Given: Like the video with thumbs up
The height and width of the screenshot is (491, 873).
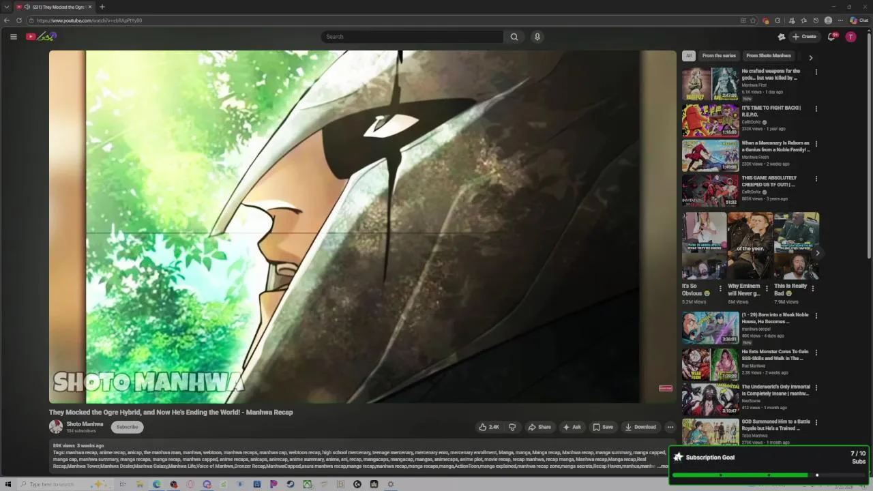Looking at the screenshot, I should pyautogui.click(x=489, y=427).
